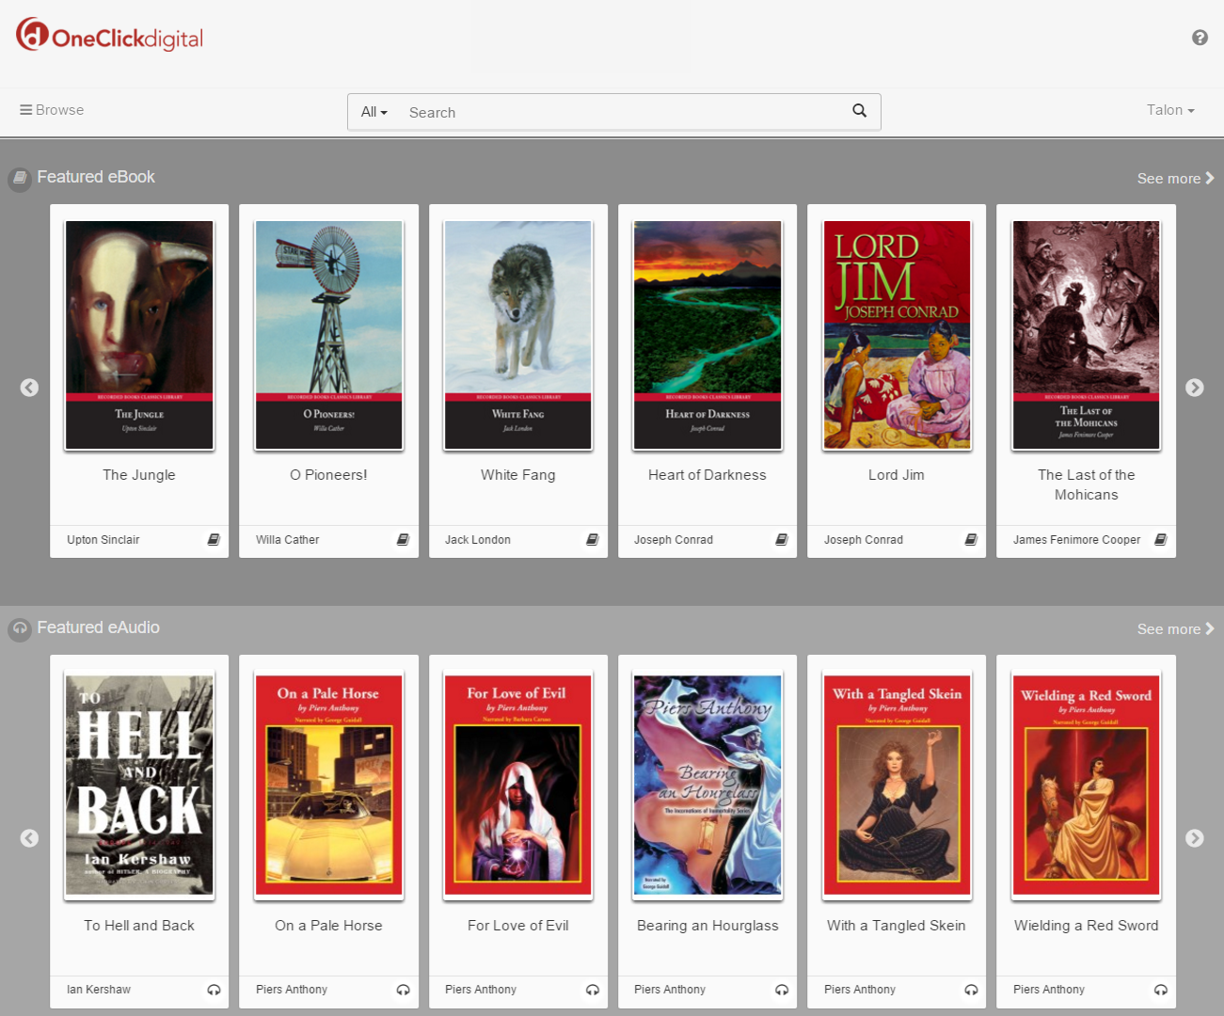The image size is (1224, 1016).
Task: Open With a Tangled Skein title link
Action: pos(897,926)
